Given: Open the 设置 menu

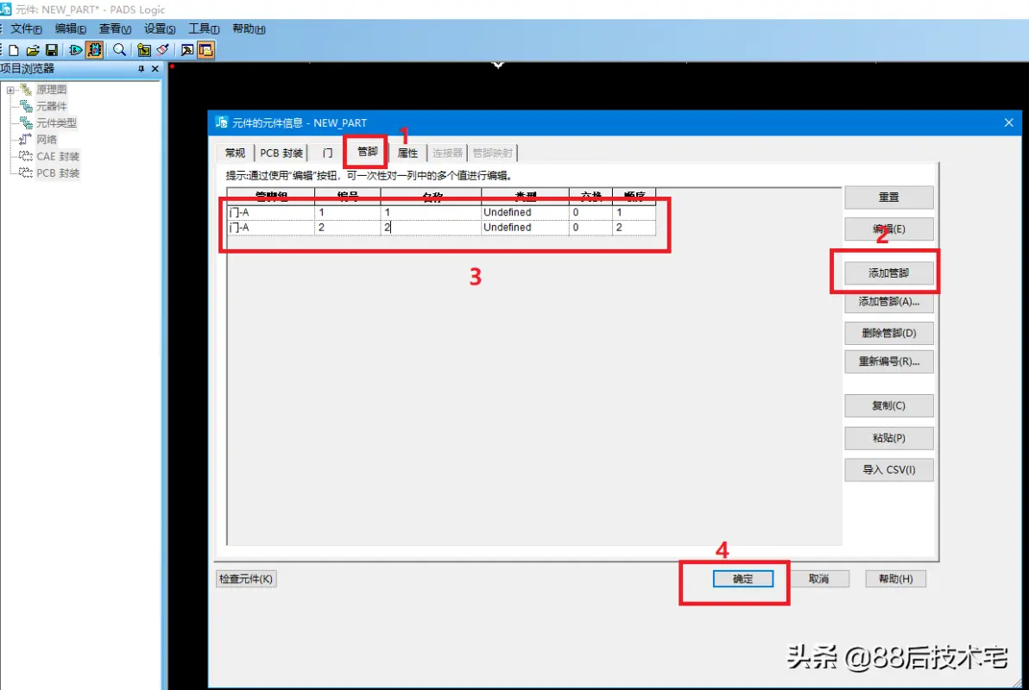Looking at the screenshot, I should point(160,28).
